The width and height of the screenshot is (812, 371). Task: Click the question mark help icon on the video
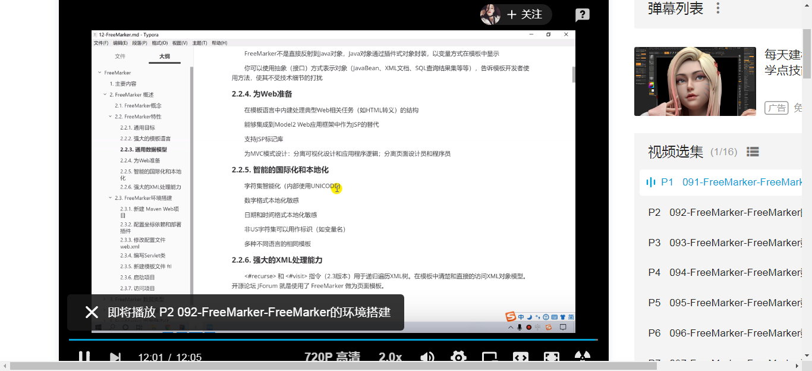pyautogui.click(x=583, y=15)
